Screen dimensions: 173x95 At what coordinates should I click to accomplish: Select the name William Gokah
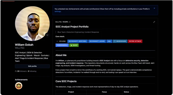pyautogui.click(x=24, y=45)
